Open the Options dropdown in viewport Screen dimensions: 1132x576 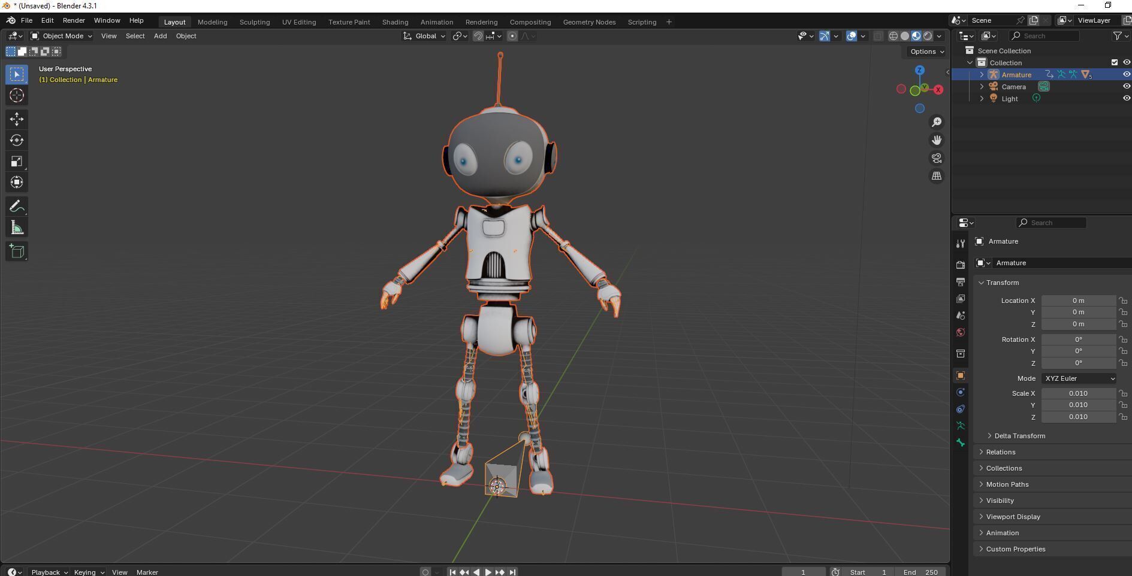click(x=926, y=51)
